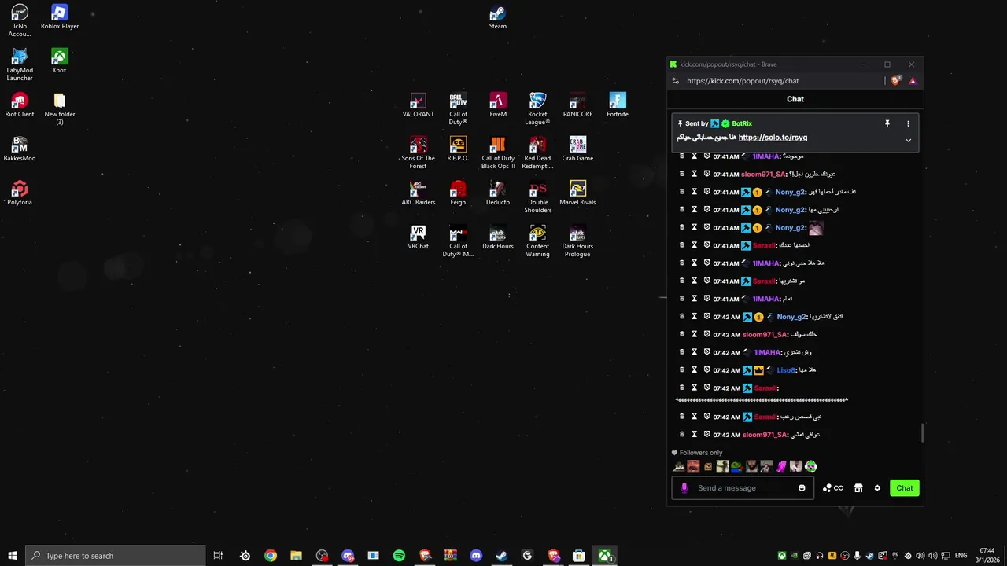Delete Liso8's message with the trash icon

click(681, 370)
